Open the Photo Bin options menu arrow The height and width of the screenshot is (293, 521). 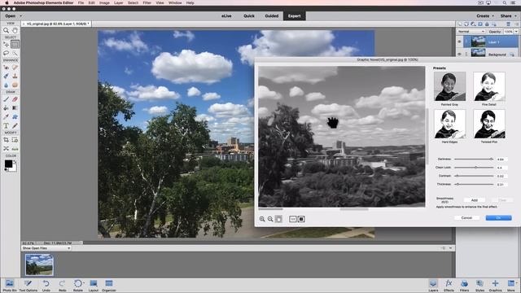click(x=450, y=248)
